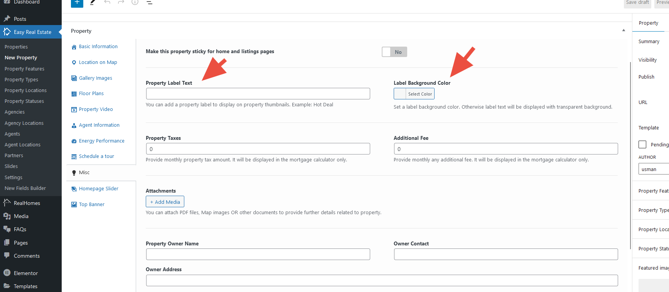
Task: Click the redo arrow icon
Action: click(121, 2)
